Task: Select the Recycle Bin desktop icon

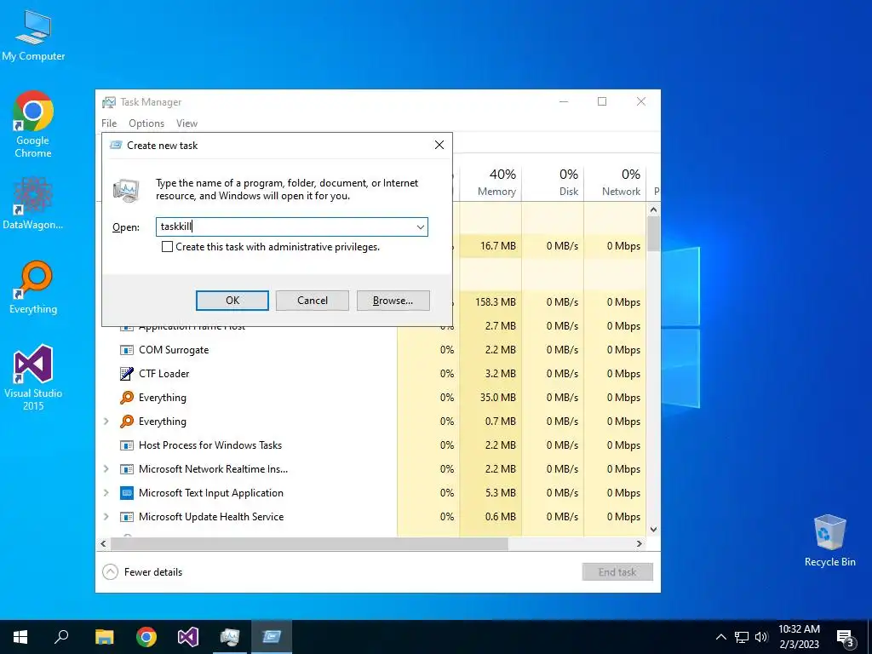Action: [x=829, y=540]
